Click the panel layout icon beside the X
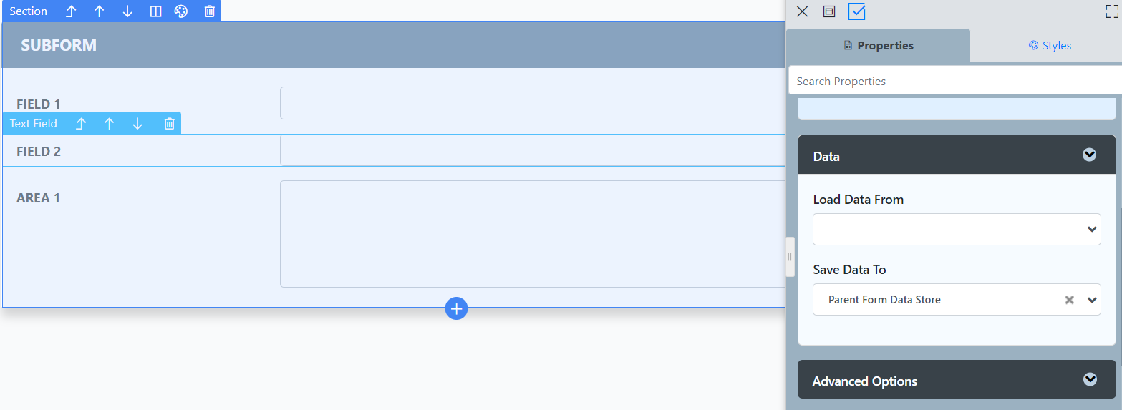 pyautogui.click(x=829, y=11)
